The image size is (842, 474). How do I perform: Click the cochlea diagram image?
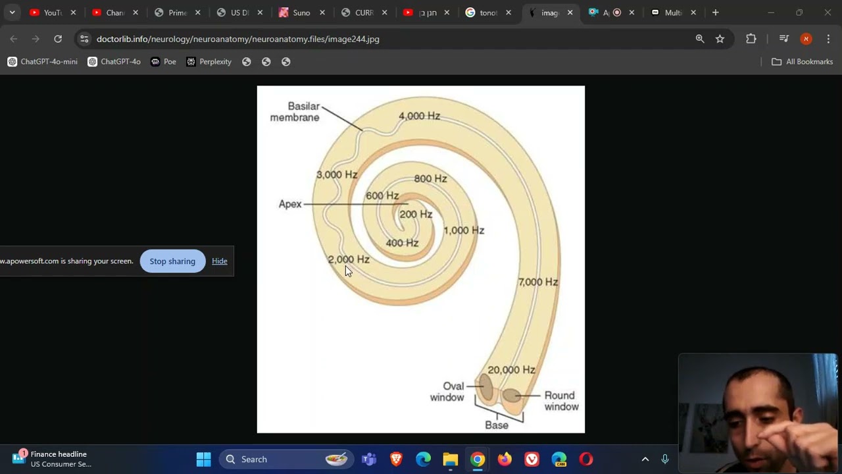(x=421, y=259)
